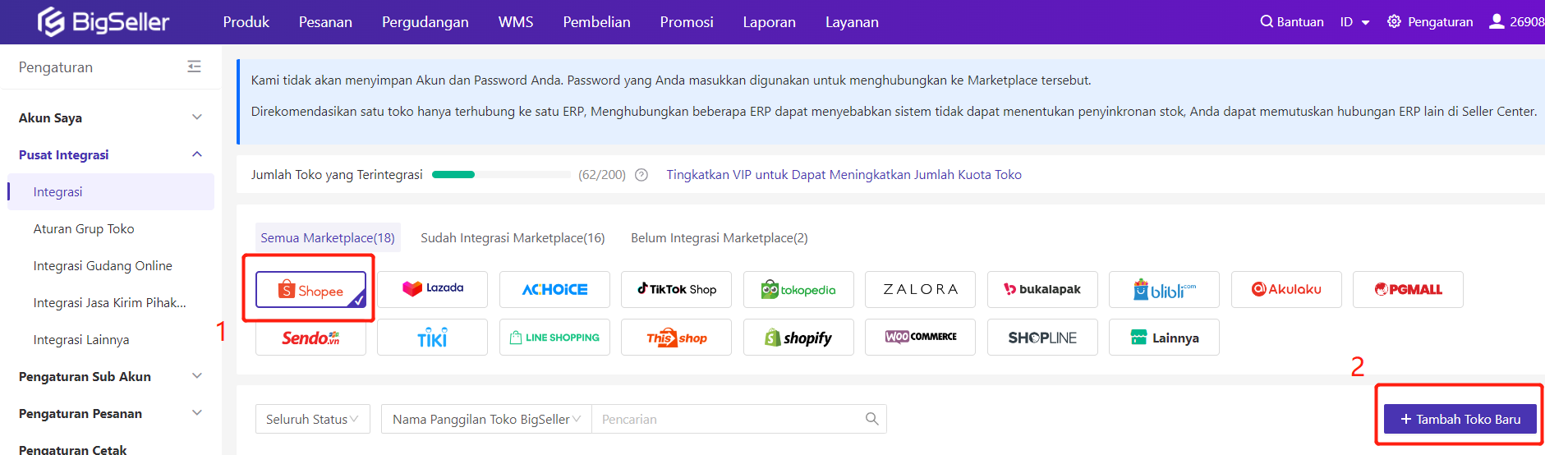This screenshot has height=455, width=1545.
Task: Select the Sendo.vn marketplace tile
Action: click(x=310, y=338)
